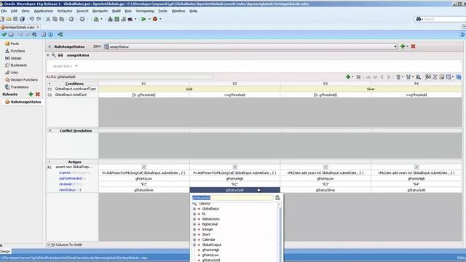Select gPointsHigh in the options list

pyautogui.click(x=210, y=250)
